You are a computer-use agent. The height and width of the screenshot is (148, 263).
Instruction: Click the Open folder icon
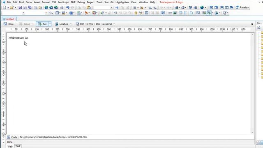pos(12,7)
